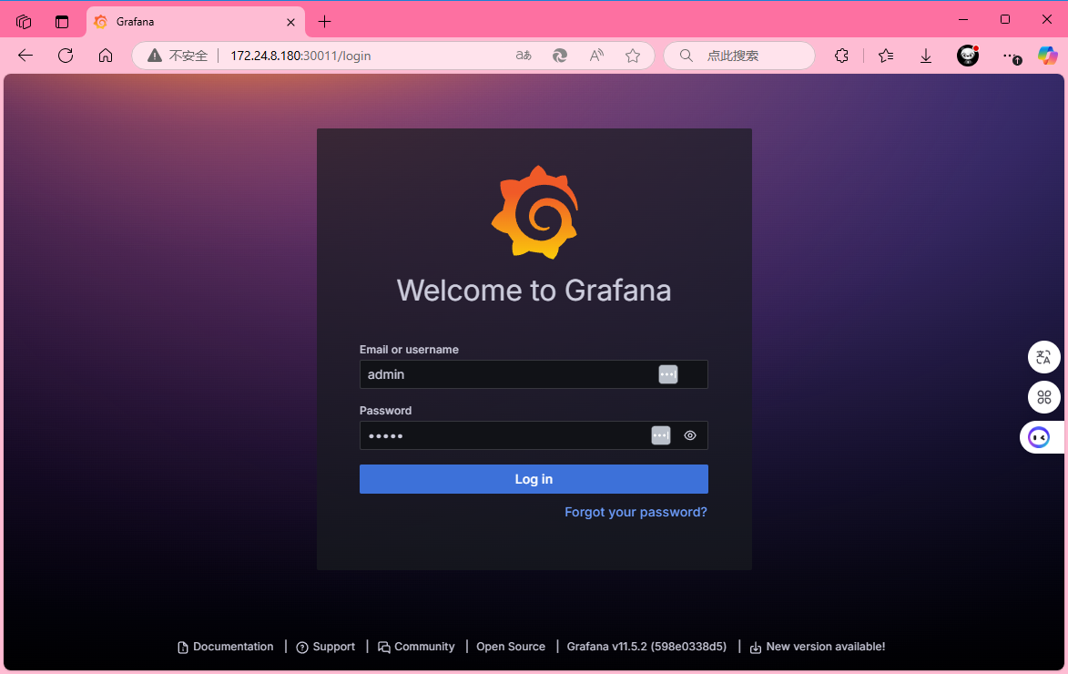The image size is (1068, 674).
Task: Activate the read aloud icon
Action: [596, 56]
